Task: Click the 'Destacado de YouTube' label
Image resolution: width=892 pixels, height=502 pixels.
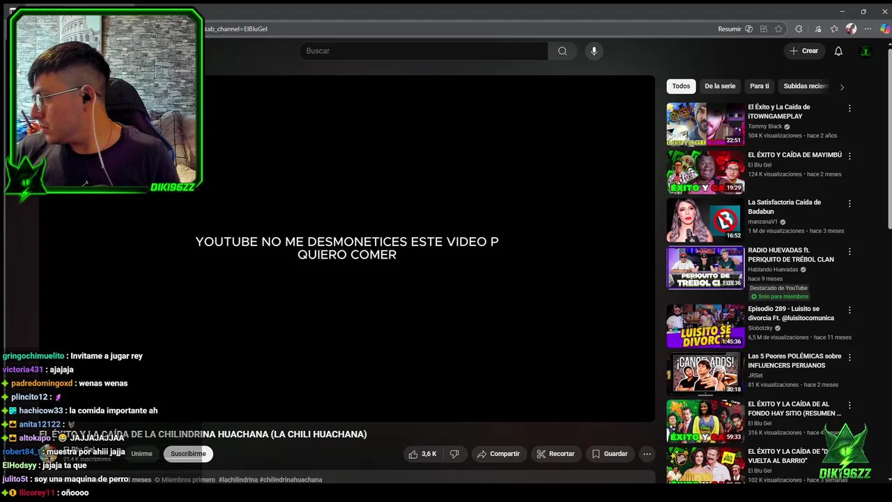Action: pos(778,288)
